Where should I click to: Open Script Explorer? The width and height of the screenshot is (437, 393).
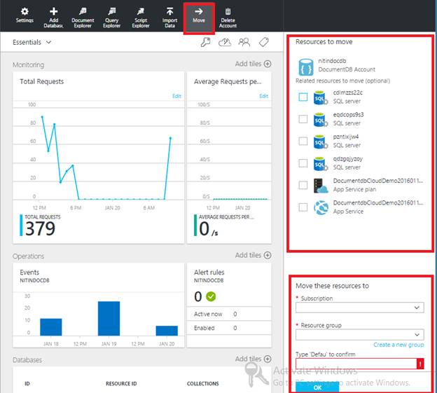click(141, 18)
